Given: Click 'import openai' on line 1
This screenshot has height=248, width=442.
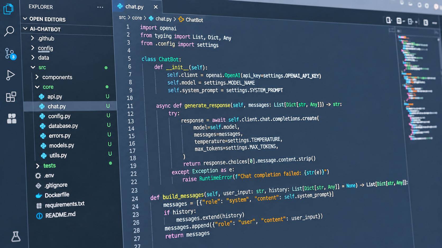Looking at the screenshot, I should coord(158,28).
